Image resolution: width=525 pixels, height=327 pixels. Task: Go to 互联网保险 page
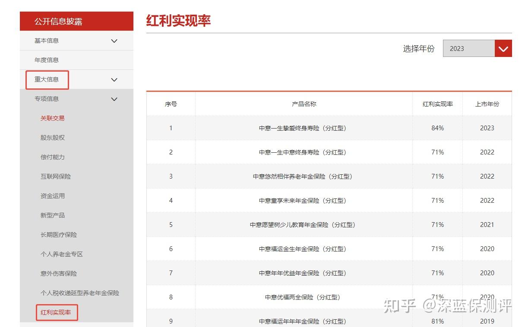click(x=56, y=176)
